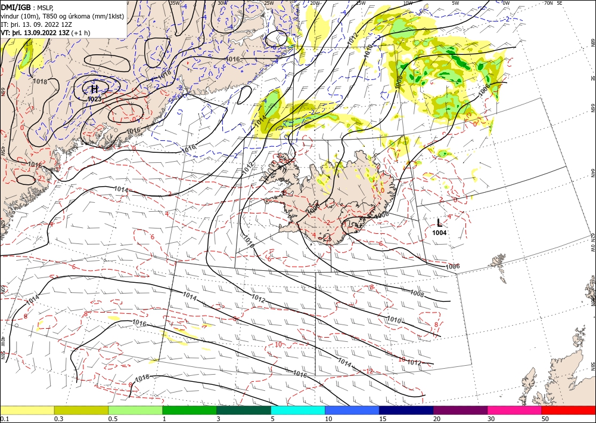The width and height of the screenshot is (596, 423).
Task: Click the 1012 isobar label northeast of Iceland near 15W
Action: [x=353, y=38]
